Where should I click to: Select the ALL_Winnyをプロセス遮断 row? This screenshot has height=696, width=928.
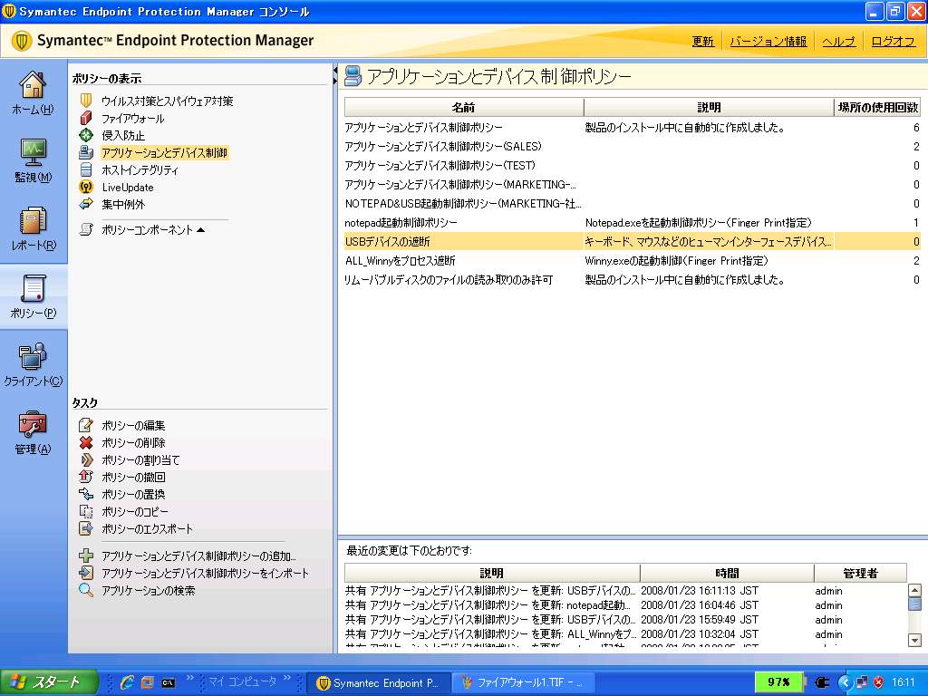632,260
